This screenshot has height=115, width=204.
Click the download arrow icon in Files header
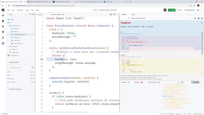click(x=25, y=14)
